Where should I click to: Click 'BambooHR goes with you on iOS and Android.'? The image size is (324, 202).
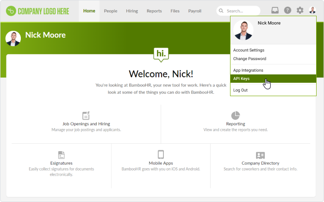161,169
